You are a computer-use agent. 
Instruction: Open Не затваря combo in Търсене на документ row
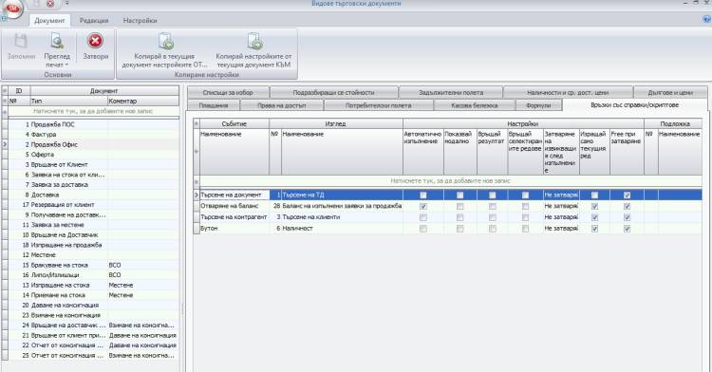pos(561,195)
